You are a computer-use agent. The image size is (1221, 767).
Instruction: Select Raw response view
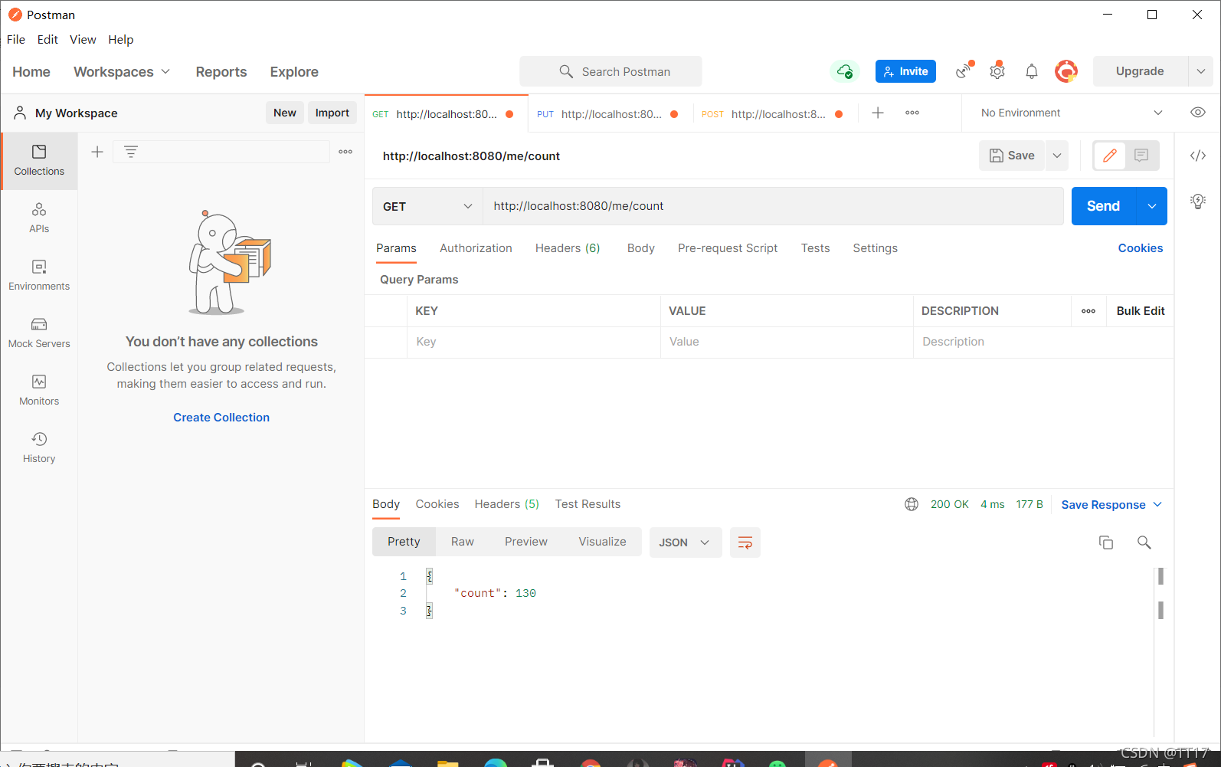tap(463, 542)
